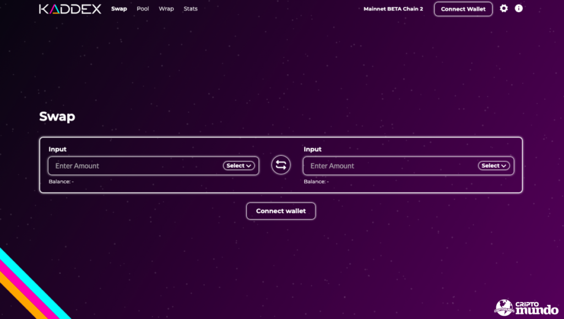
Task: Click the KADDEX logo
Action: click(x=69, y=9)
